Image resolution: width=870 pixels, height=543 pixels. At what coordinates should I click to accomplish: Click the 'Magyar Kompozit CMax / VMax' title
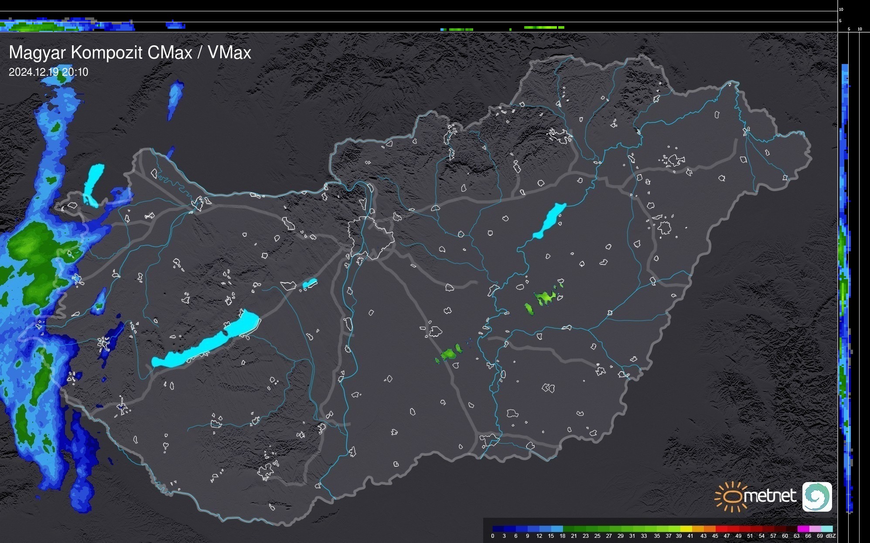tap(130, 53)
